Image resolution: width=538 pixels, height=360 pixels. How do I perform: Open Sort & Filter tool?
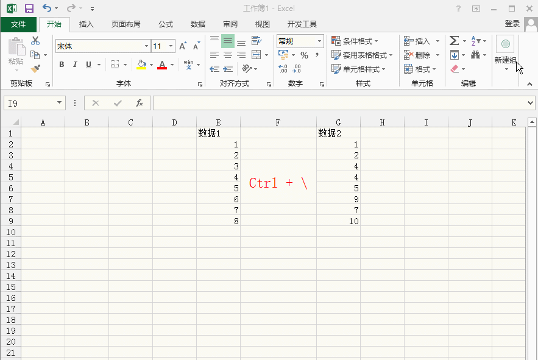tap(476, 41)
